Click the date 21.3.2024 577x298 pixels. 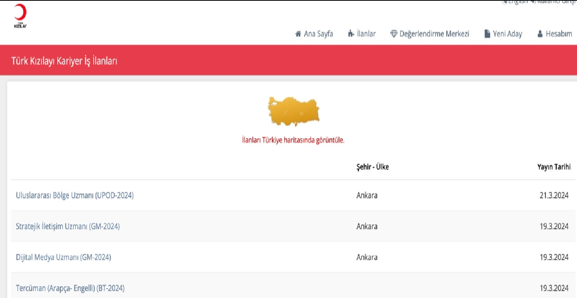point(554,195)
